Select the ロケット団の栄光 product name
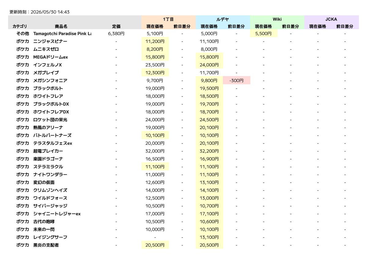 point(50,120)
